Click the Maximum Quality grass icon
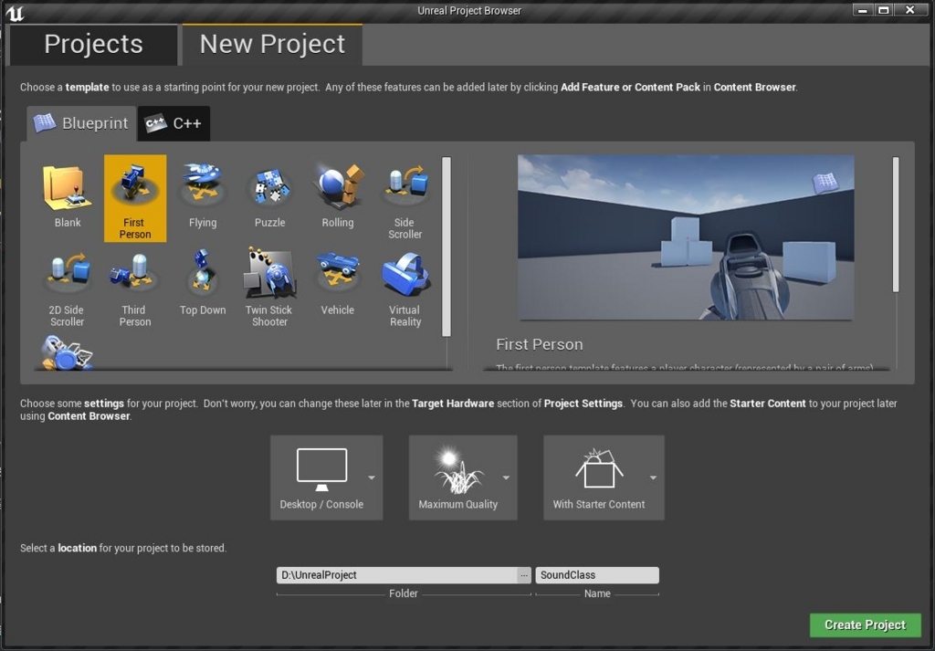Screen dimensions: 935x651 pyautogui.click(x=458, y=471)
